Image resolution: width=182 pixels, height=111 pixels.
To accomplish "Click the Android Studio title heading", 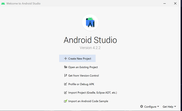I will 90,40.
